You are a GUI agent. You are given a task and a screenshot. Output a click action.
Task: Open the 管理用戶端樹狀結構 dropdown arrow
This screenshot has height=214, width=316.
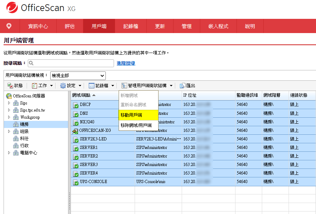(x=171, y=86)
